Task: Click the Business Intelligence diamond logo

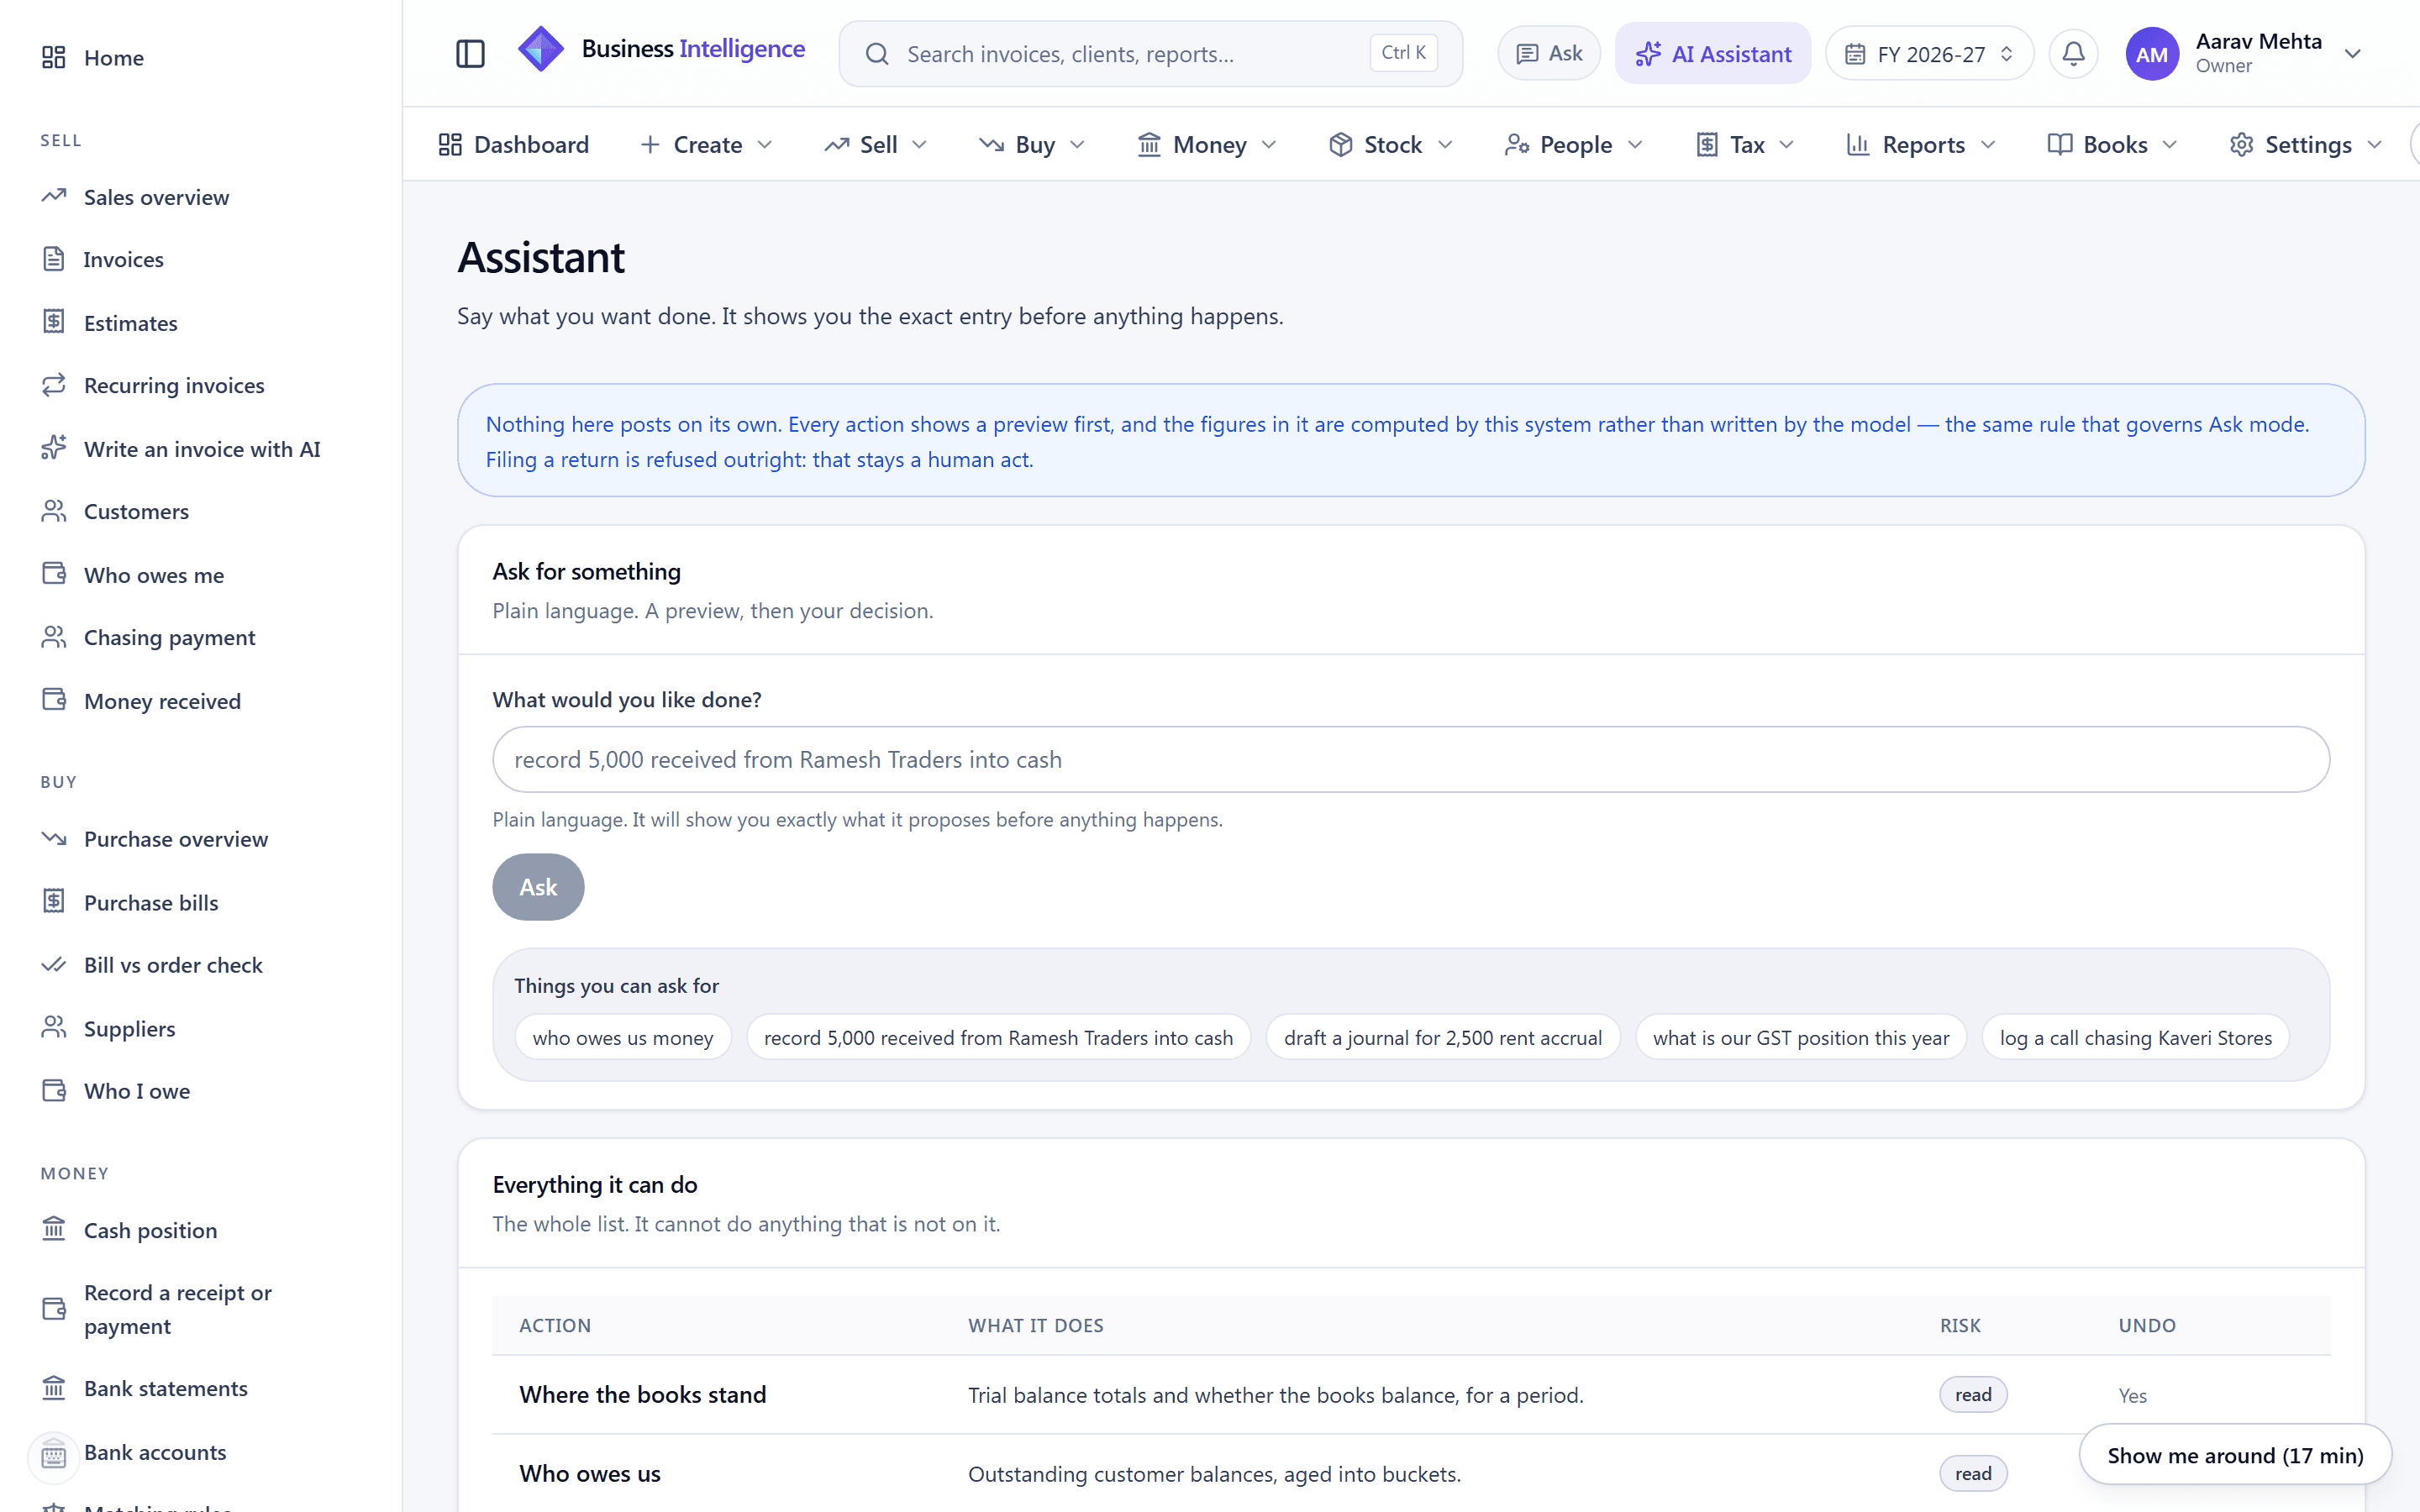Action: pyautogui.click(x=541, y=49)
